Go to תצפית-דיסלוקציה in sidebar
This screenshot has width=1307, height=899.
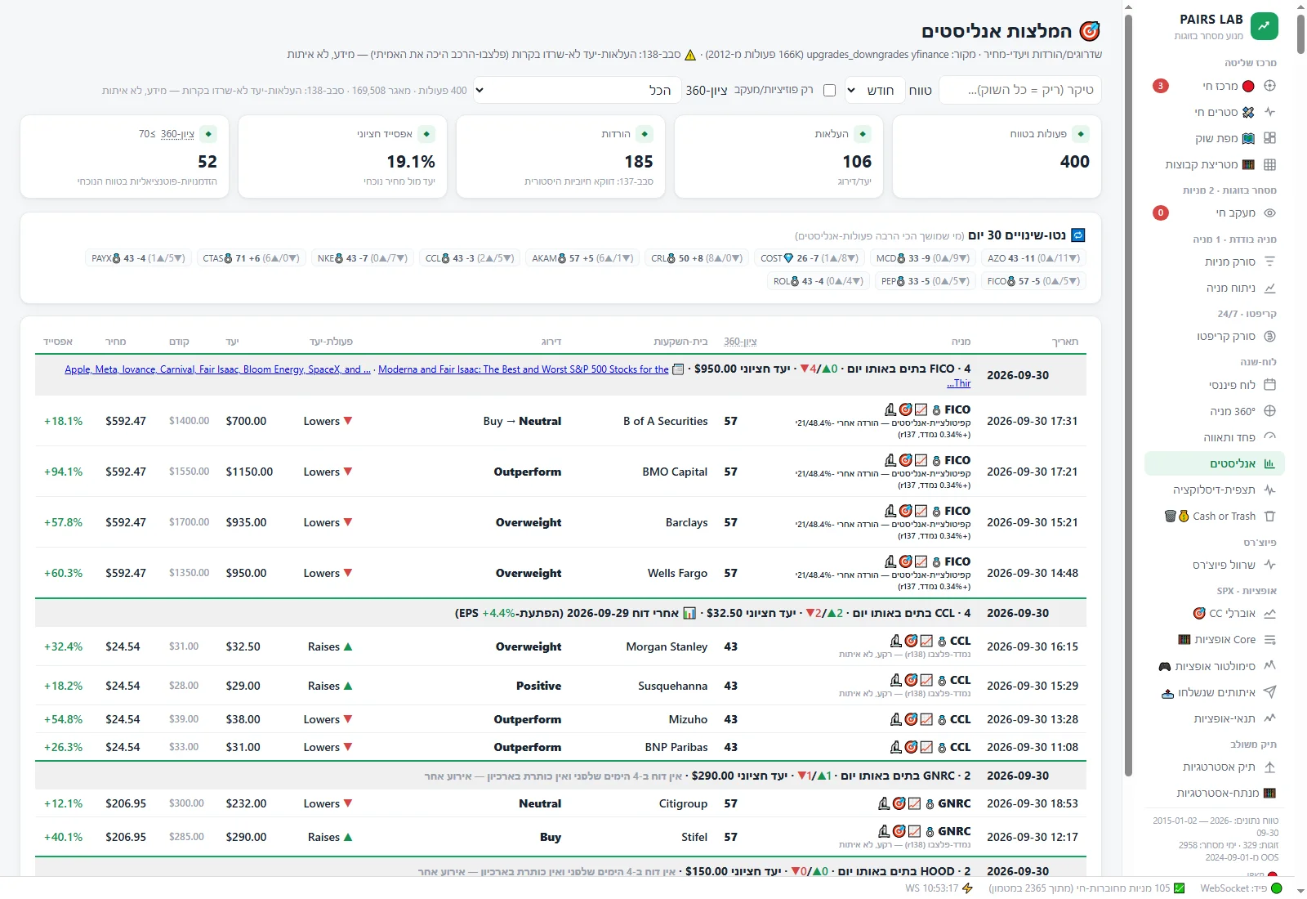pos(1215,490)
